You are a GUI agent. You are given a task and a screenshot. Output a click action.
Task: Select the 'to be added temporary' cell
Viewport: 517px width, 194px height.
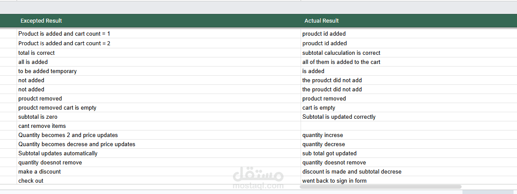48,71
